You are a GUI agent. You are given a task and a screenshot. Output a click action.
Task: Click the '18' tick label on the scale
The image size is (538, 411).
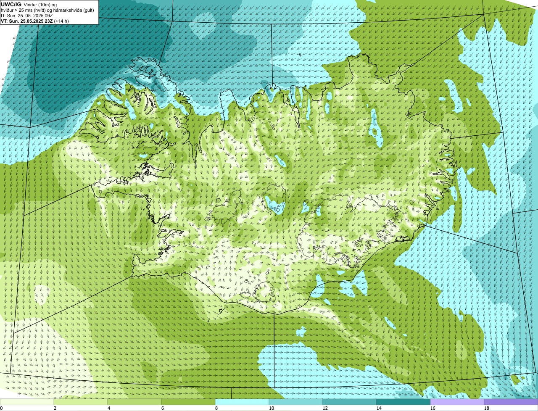click(486, 408)
